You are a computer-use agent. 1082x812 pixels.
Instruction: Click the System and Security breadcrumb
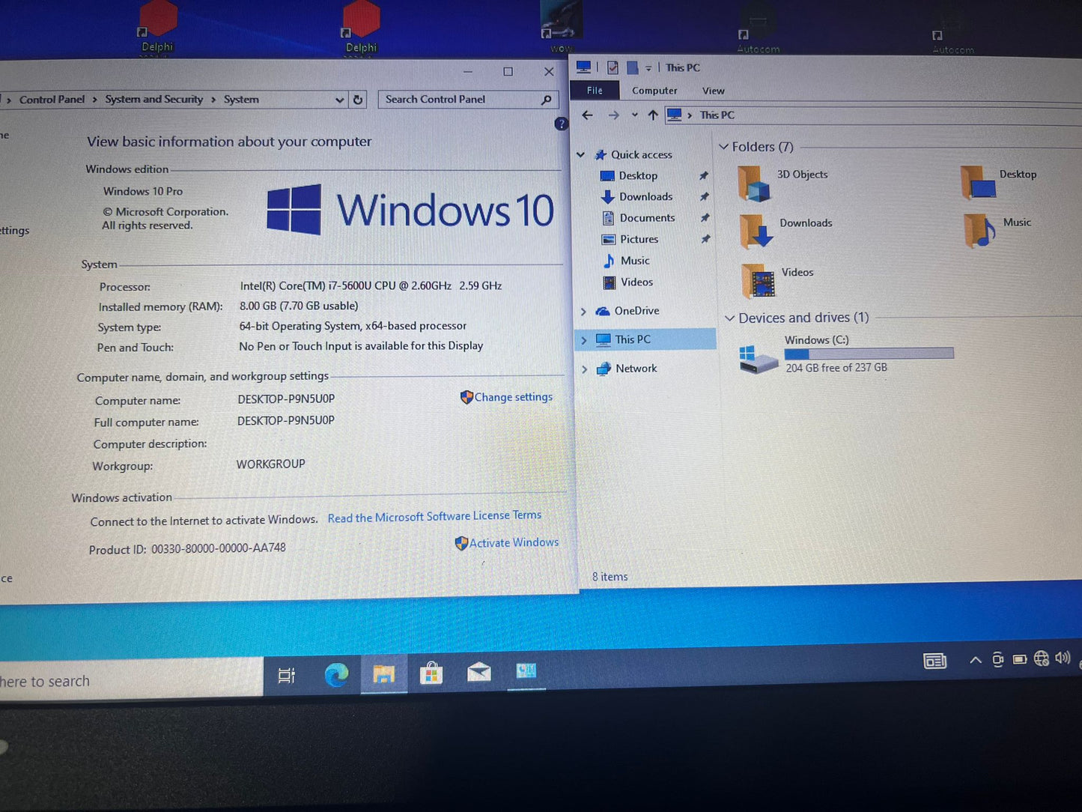pyautogui.click(x=154, y=99)
